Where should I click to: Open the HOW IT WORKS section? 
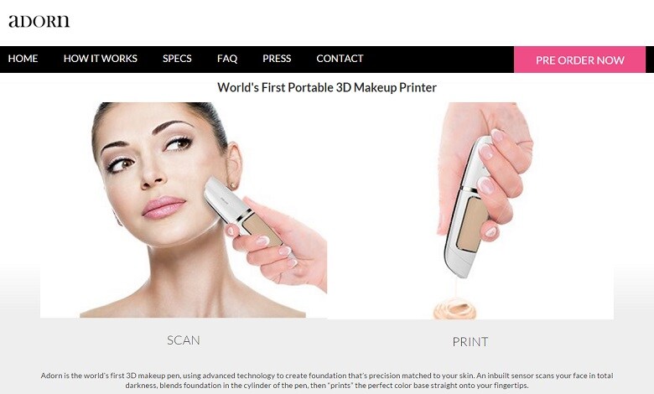click(x=100, y=59)
